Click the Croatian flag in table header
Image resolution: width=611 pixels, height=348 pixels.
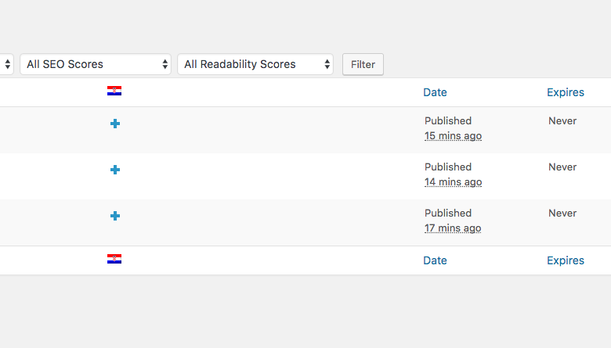coord(114,91)
